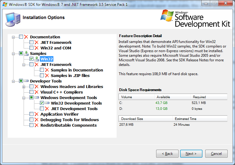Screen dimensions: 235x165
Task: Click the drive icon beside Windows Development Tools
Action: coord(37,98)
